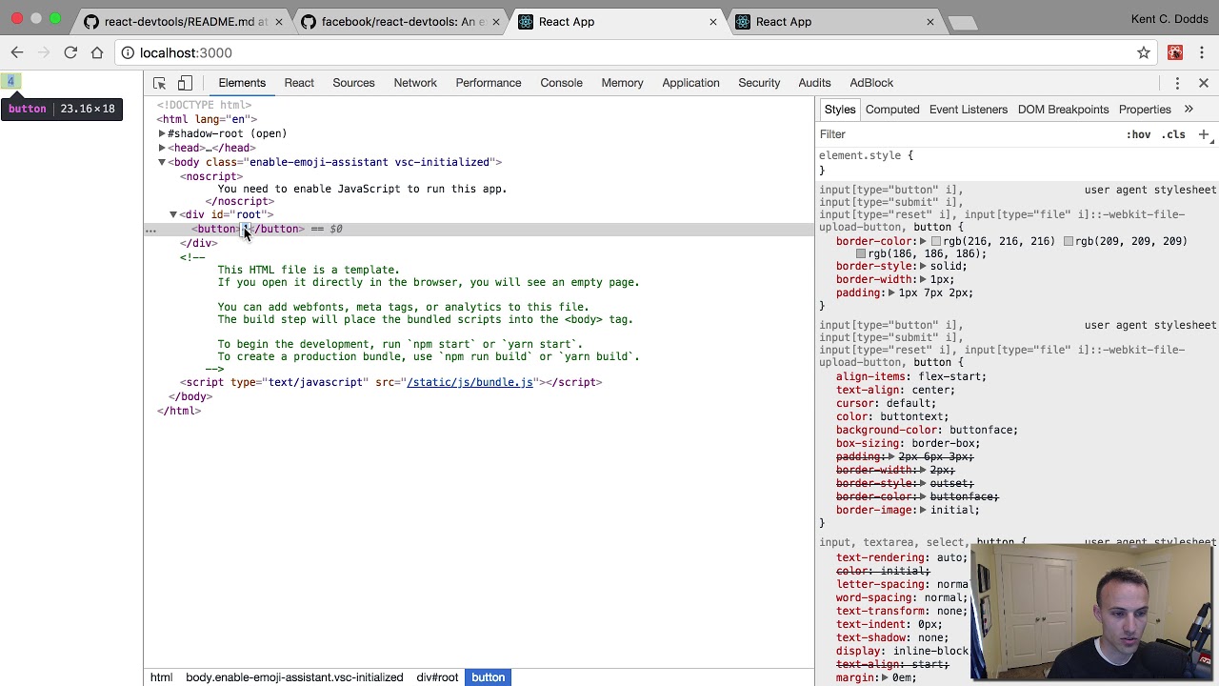Open the Properties sidebar tab
1219x686 pixels.
click(1145, 110)
